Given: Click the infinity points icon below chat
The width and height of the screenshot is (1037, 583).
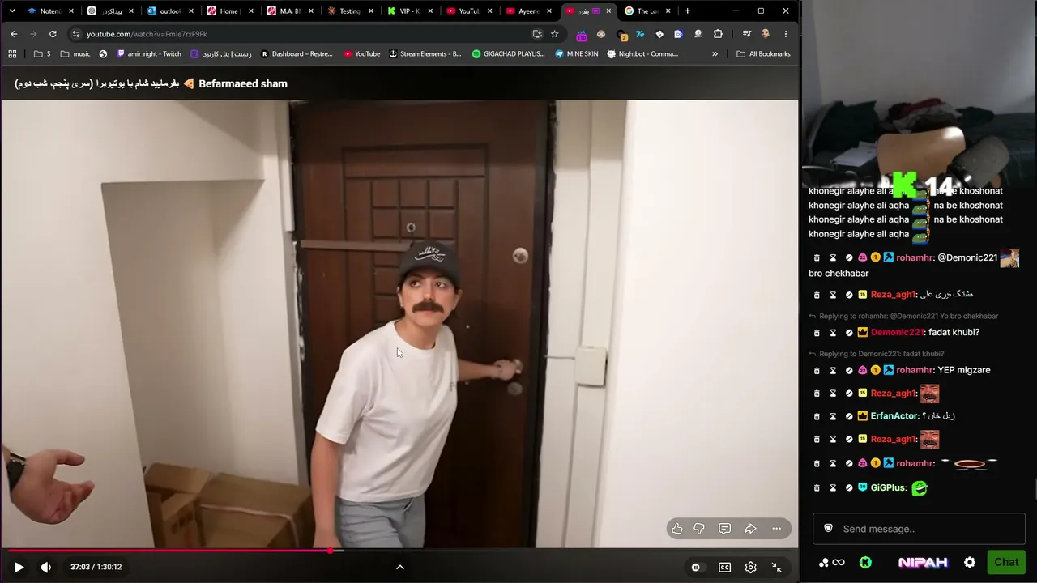Looking at the screenshot, I should (x=839, y=563).
